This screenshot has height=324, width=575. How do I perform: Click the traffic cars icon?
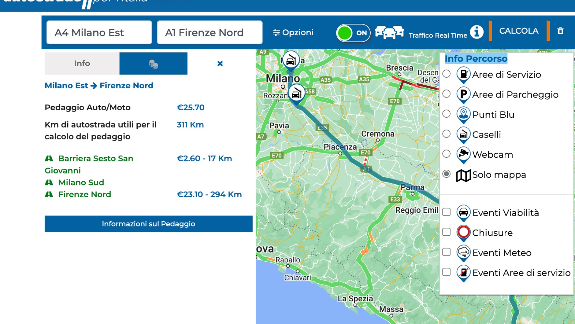click(389, 32)
